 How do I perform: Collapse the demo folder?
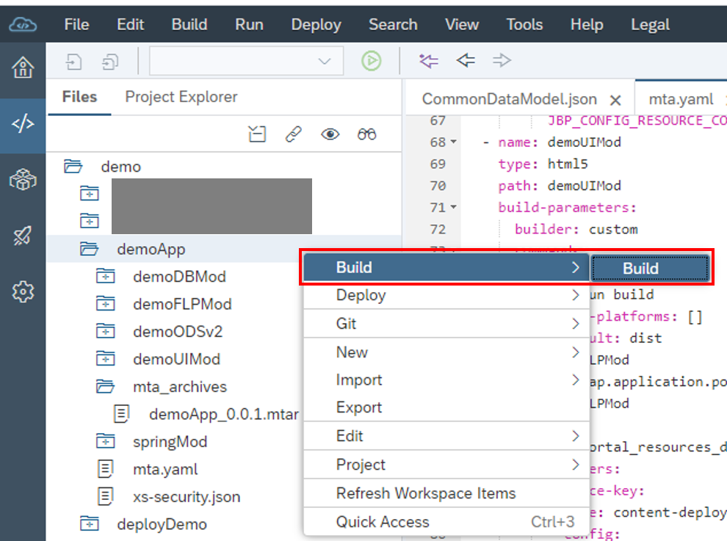click(x=73, y=166)
